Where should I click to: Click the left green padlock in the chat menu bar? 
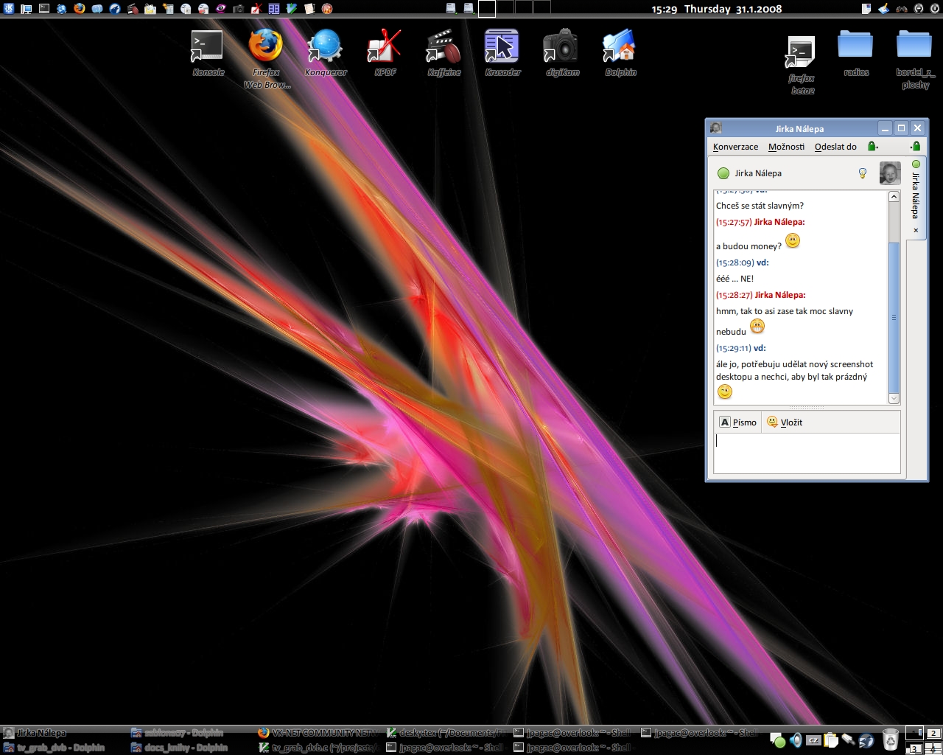[873, 147]
